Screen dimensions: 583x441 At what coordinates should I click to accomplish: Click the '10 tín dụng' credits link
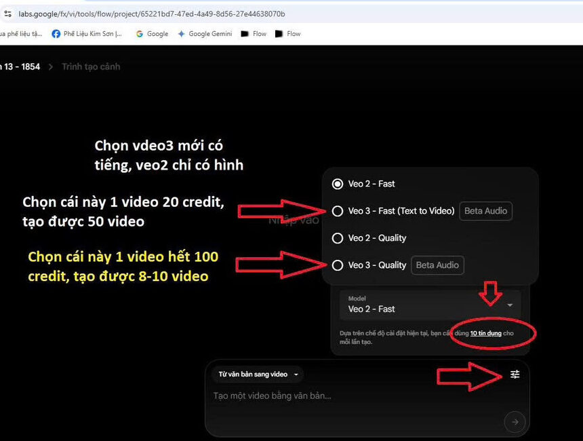(485, 333)
